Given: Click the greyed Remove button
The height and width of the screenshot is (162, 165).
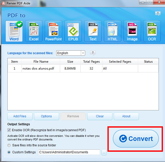Looking at the screenshot, I should coord(73,116).
